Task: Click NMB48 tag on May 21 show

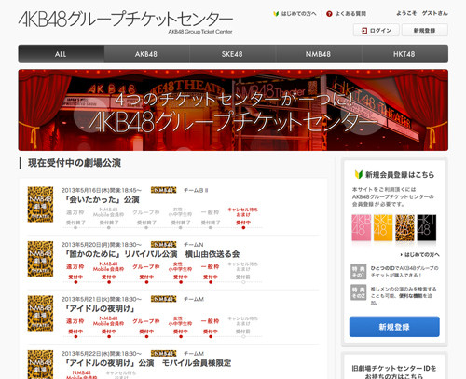Action: [x=163, y=299]
